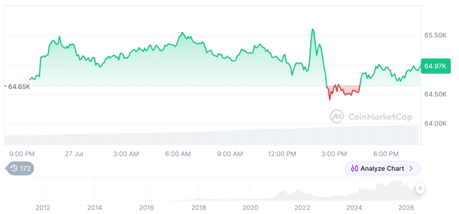Viewport: 459px width, 214px height.
Task: Click the 27 Jul date axis label
Action: pos(74,154)
